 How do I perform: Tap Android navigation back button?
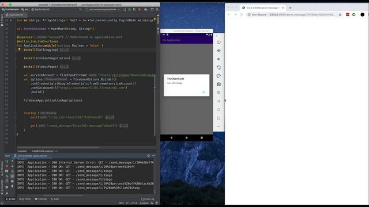171,138
